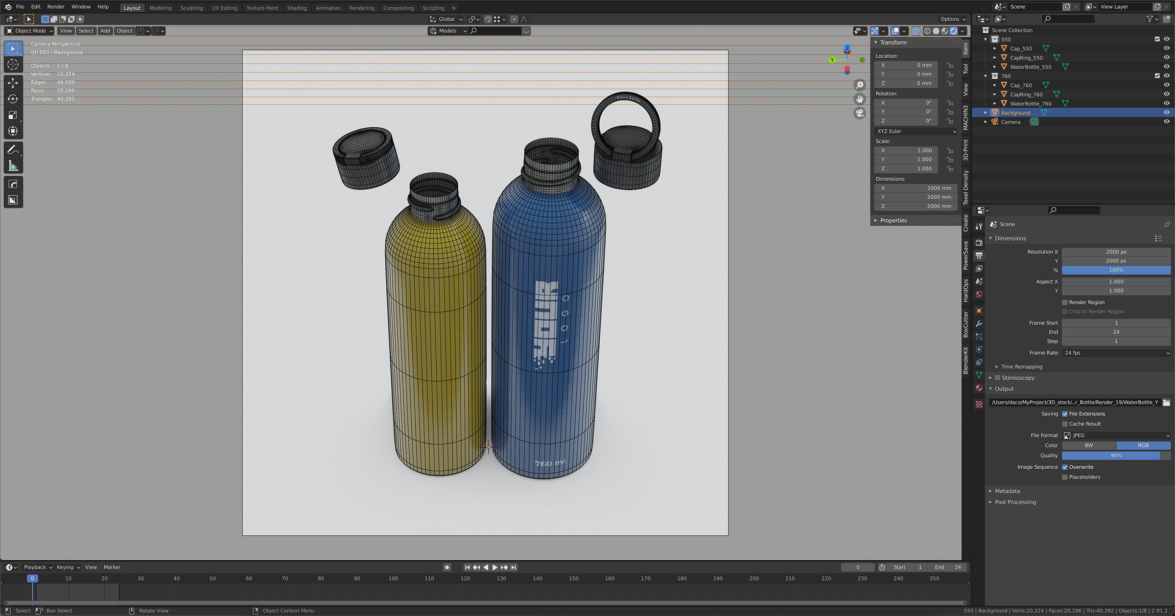This screenshot has width=1175, height=616.
Task: Enable the Render Region checkbox
Action: tap(1065, 302)
